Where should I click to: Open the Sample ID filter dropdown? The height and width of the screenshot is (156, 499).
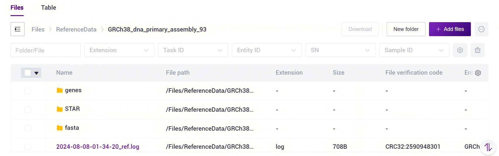[414, 50]
